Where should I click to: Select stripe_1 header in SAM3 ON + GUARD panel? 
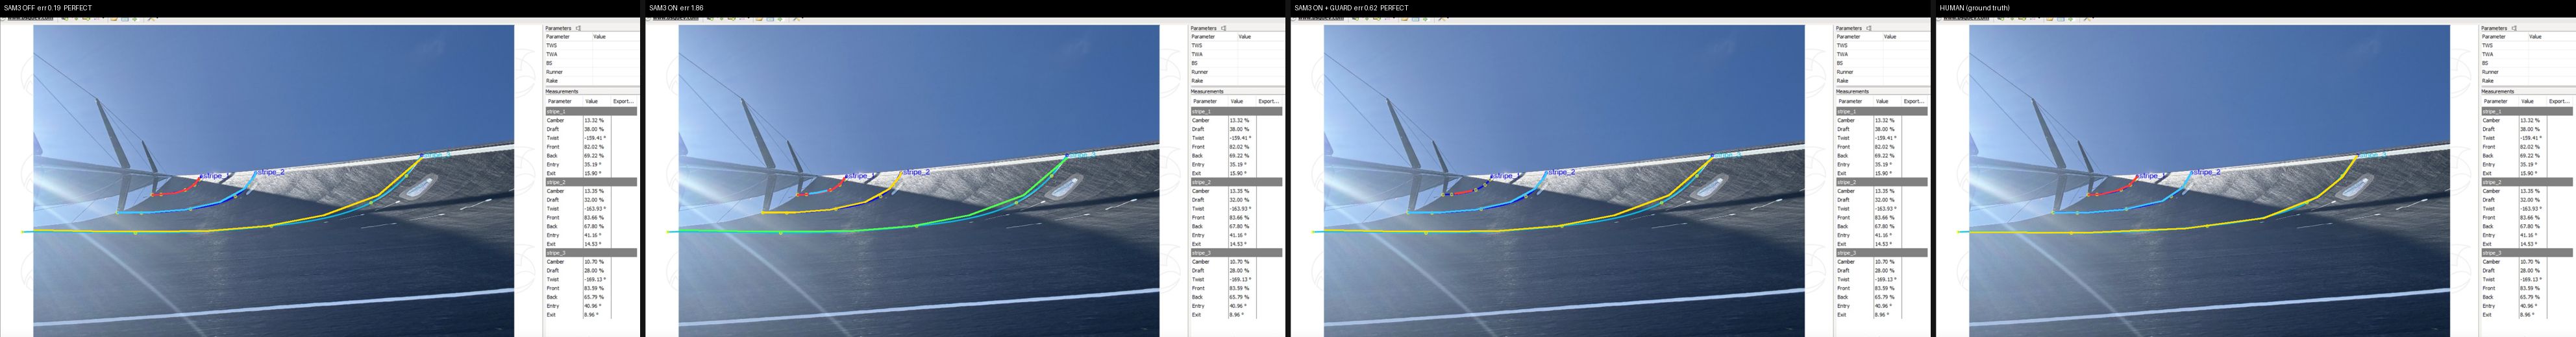point(1882,111)
